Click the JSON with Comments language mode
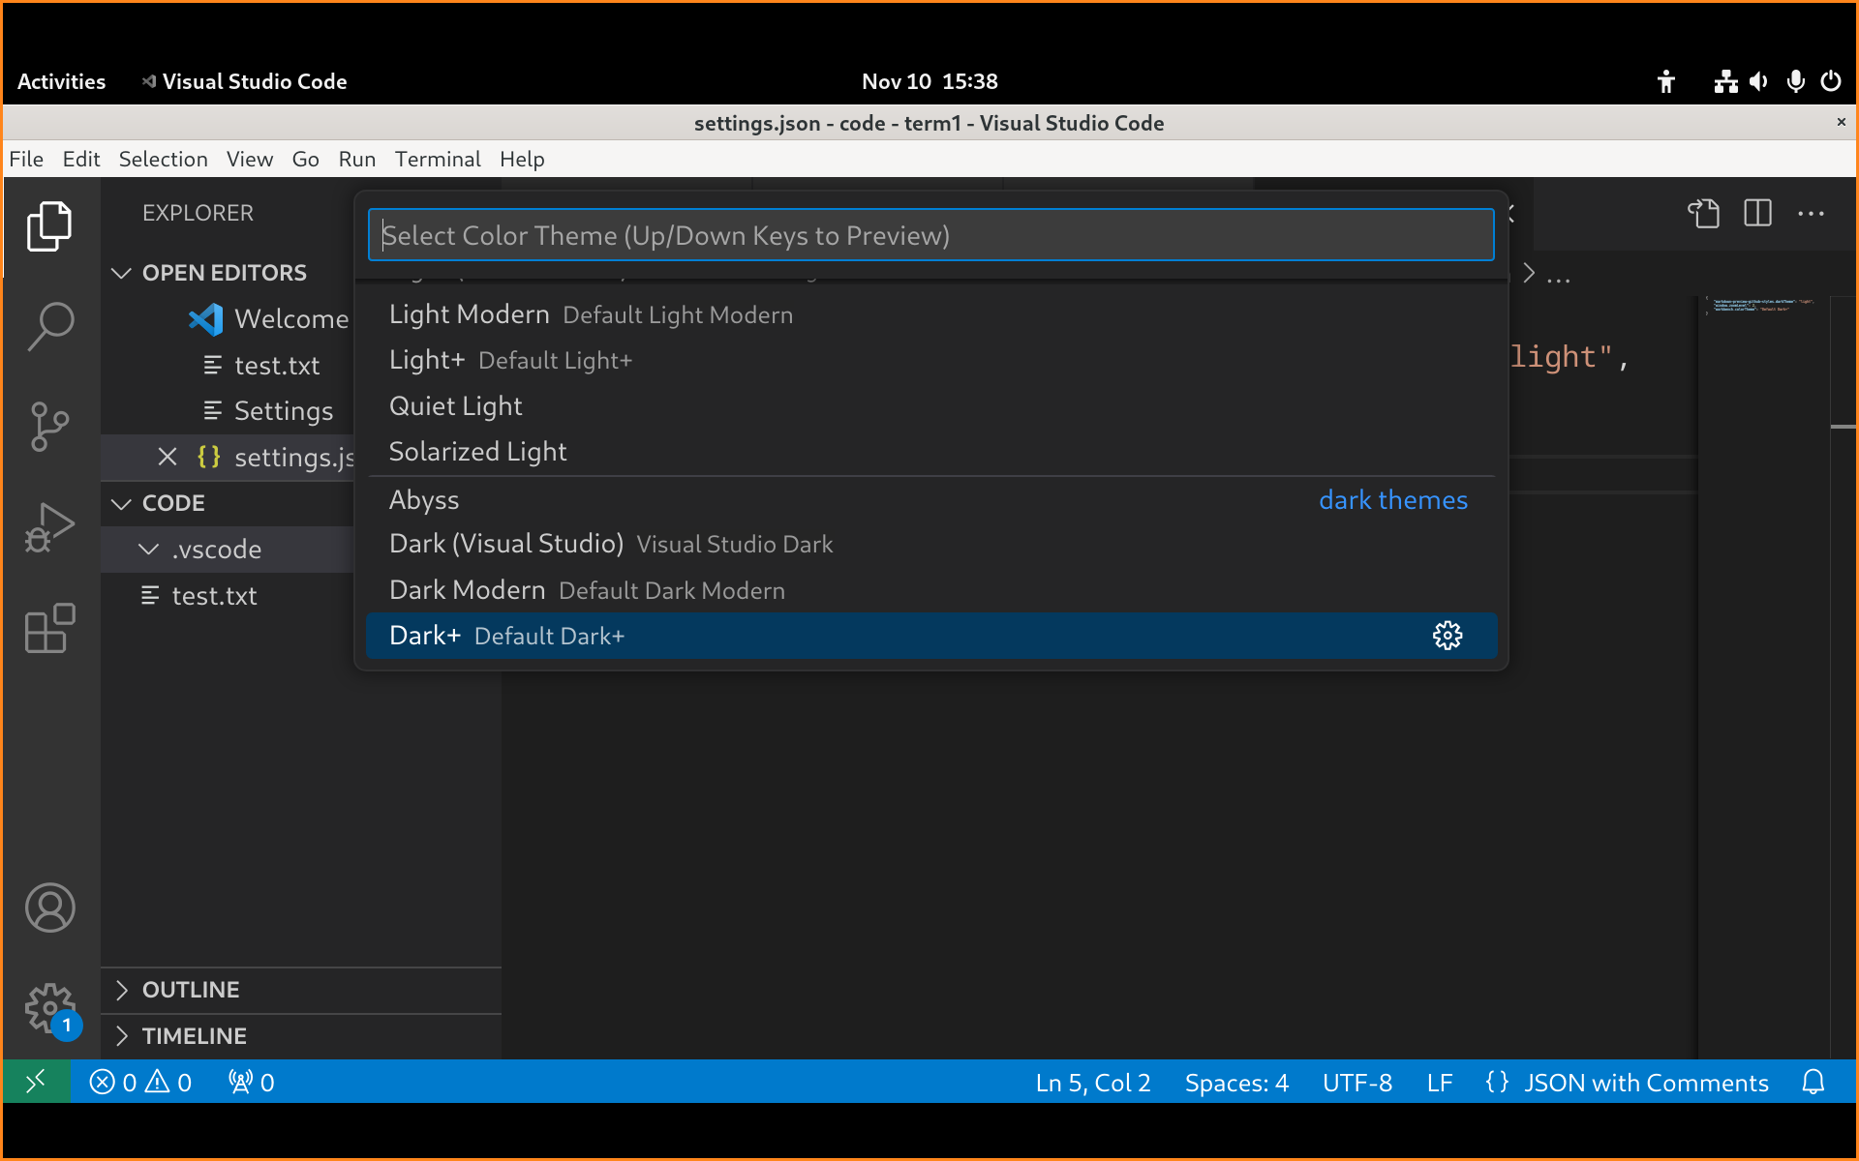The height and width of the screenshot is (1161, 1859). [1645, 1083]
